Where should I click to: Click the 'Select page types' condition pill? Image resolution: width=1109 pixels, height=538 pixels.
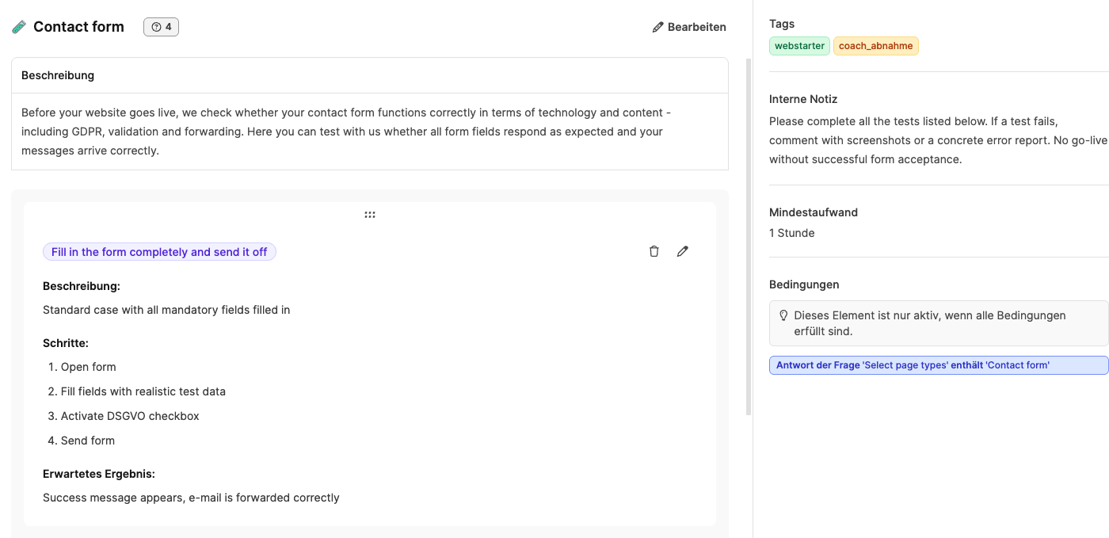pyautogui.click(x=939, y=365)
